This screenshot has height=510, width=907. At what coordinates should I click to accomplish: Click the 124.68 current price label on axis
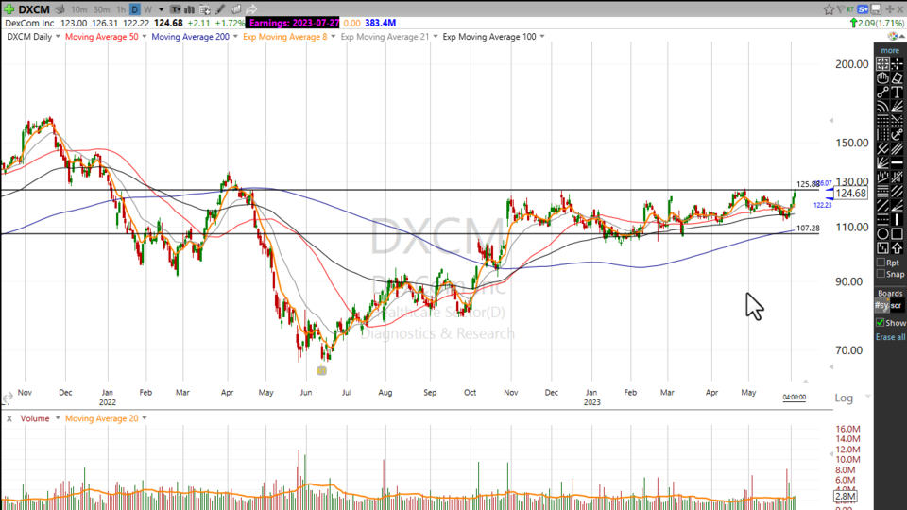(851, 193)
